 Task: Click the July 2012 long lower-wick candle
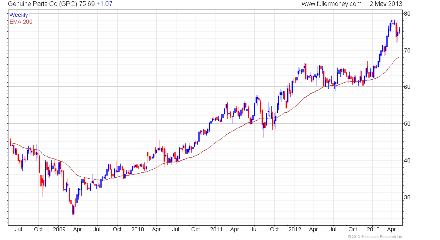333,93
